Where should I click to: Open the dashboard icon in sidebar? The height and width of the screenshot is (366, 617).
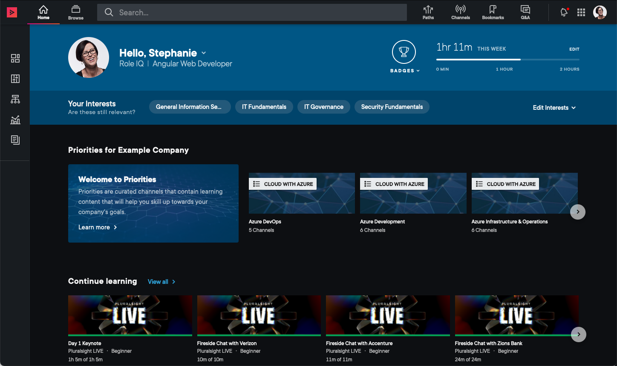point(15,58)
